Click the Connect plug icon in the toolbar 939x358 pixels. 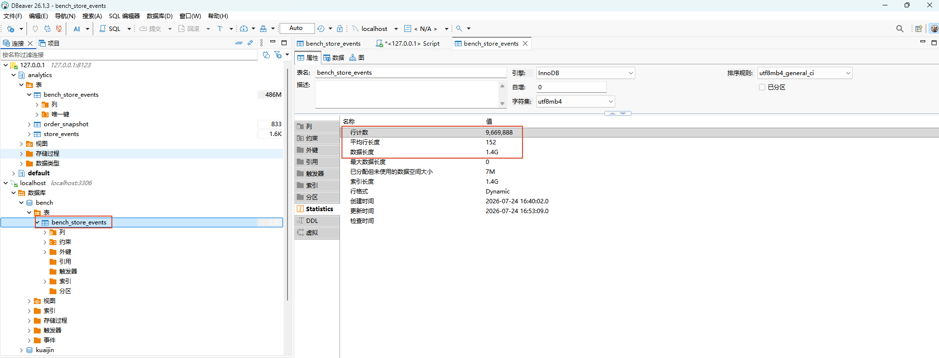35,28
